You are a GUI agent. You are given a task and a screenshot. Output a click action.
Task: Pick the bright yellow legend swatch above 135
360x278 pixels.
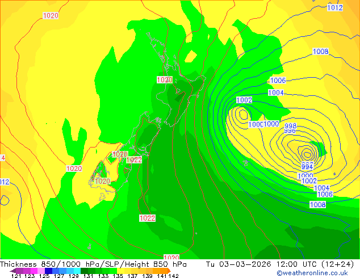(x=120, y=271)
